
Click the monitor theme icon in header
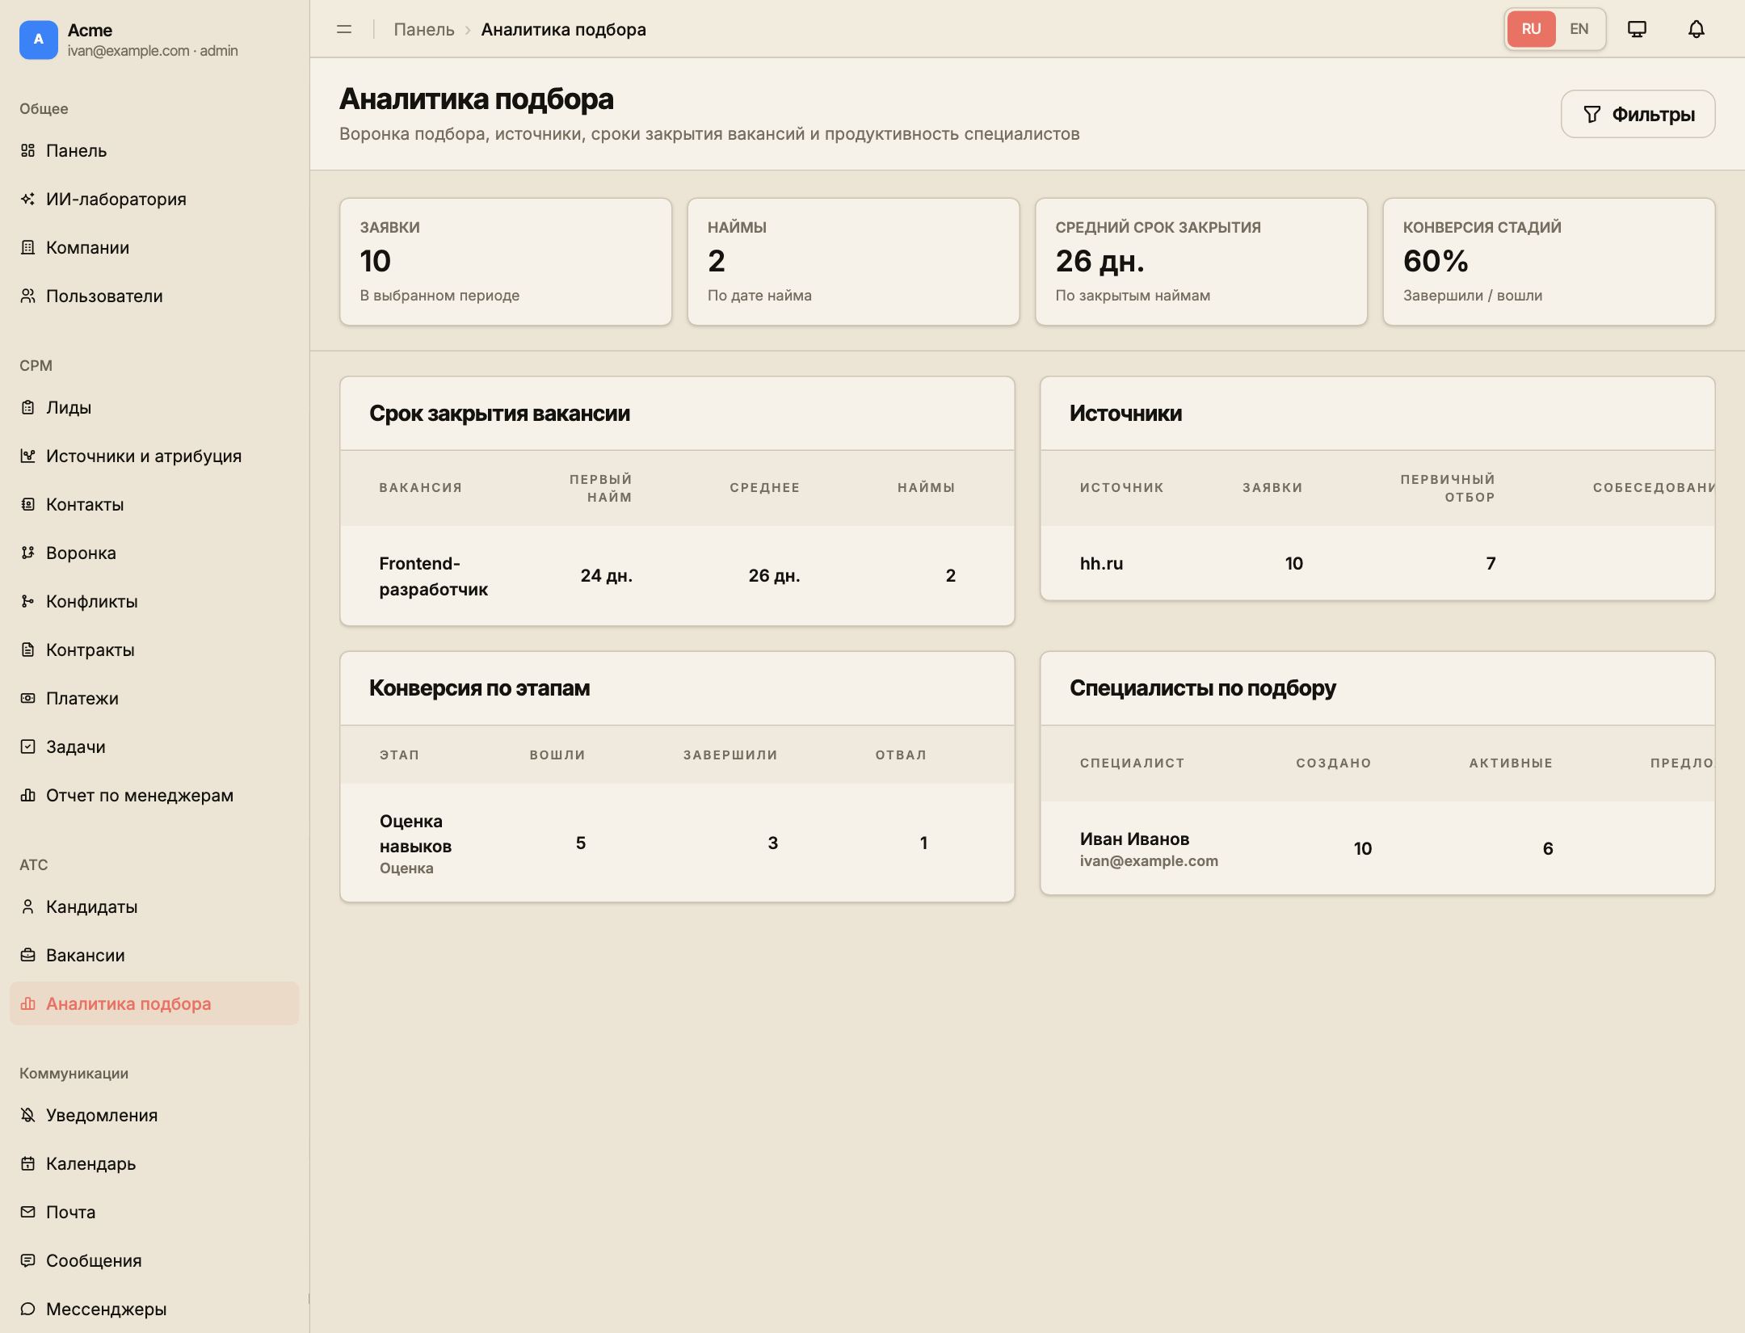click(1637, 29)
